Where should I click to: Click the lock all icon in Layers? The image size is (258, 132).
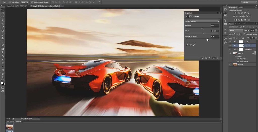243,38
